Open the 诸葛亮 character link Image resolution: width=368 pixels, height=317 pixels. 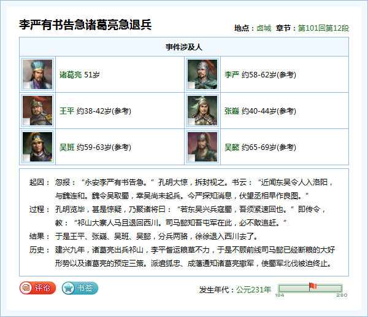70,75
